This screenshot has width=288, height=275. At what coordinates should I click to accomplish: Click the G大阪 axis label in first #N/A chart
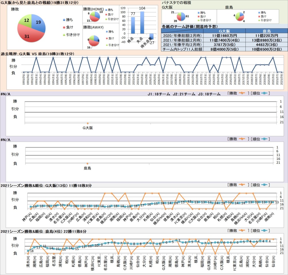(x=88, y=128)
